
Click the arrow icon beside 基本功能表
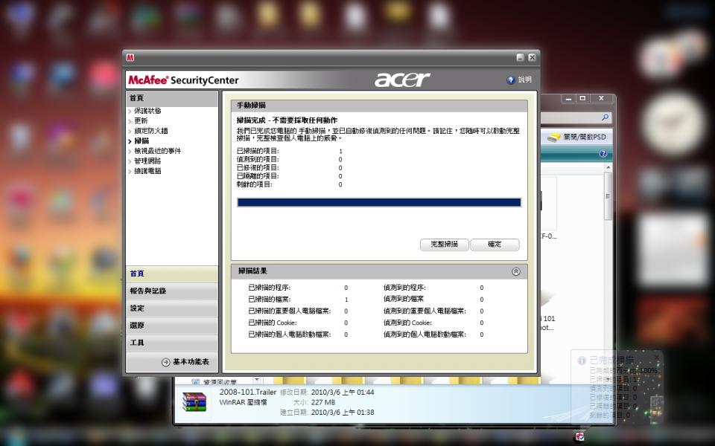click(x=165, y=362)
